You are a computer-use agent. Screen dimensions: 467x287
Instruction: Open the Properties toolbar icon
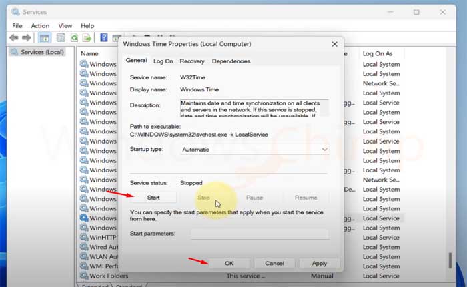coord(61,37)
